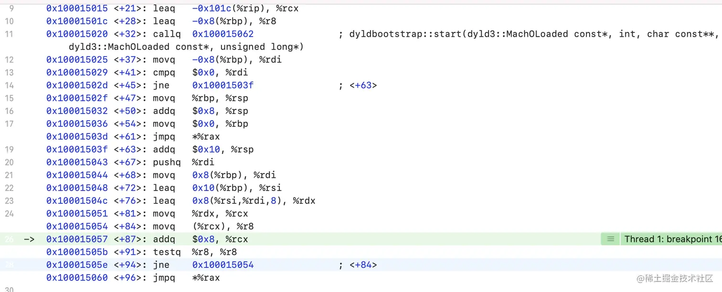Viewport: 722px width, 292px height.
Task: Click address 0x10001502f at offset +47
Action: click(77, 99)
